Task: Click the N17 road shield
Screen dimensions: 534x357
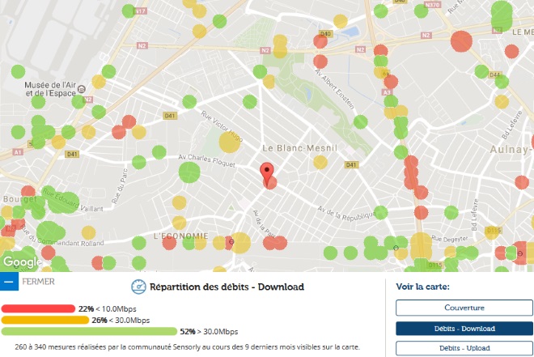Action: pos(140,11)
